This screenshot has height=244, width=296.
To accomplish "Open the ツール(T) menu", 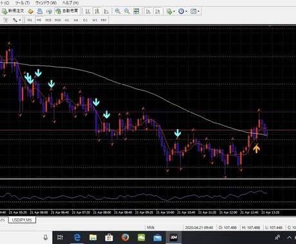I will 23,3.
